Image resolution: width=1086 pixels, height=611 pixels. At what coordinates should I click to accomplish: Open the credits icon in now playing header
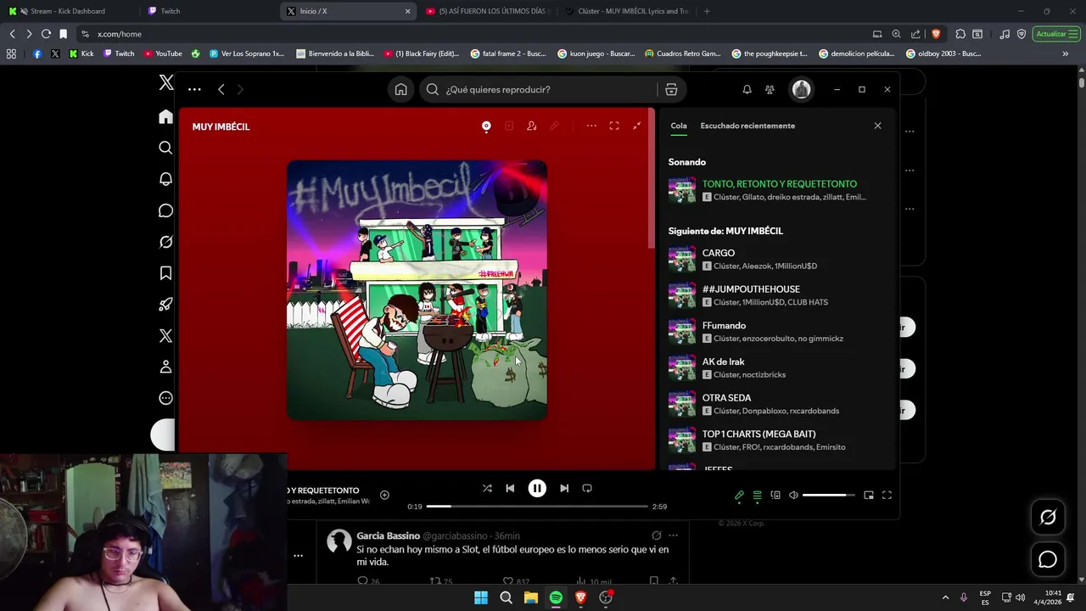[x=531, y=126]
